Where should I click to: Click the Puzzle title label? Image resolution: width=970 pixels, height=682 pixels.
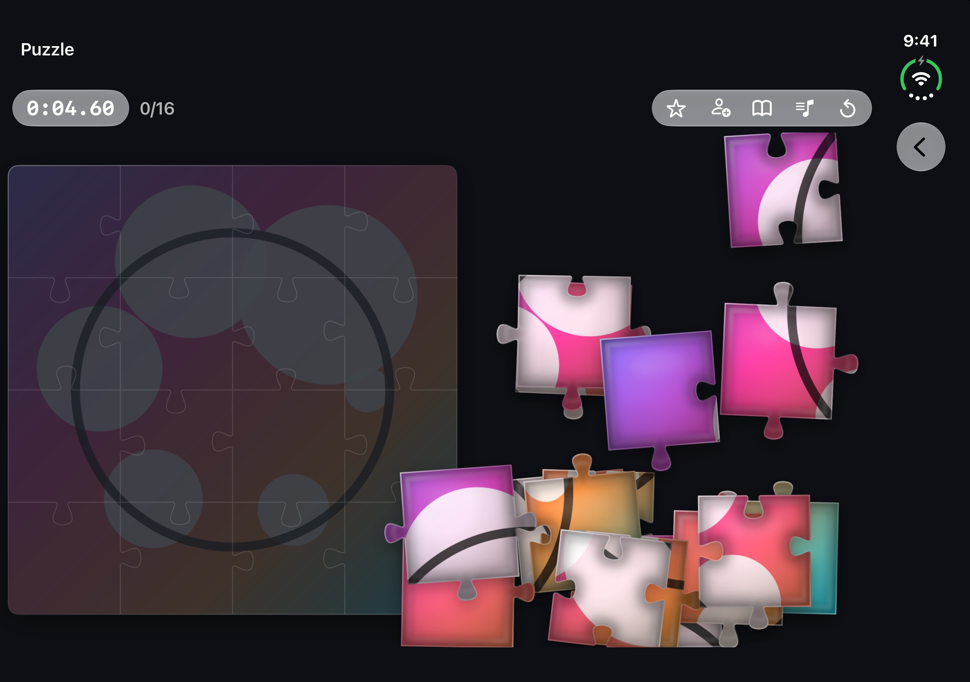coord(47,50)
